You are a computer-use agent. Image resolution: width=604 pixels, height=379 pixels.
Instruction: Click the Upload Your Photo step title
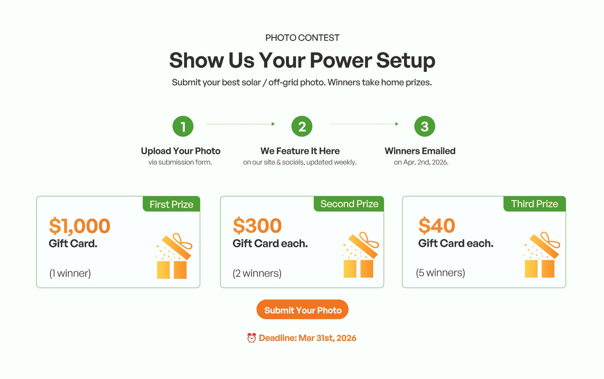(x=181, y=151)
